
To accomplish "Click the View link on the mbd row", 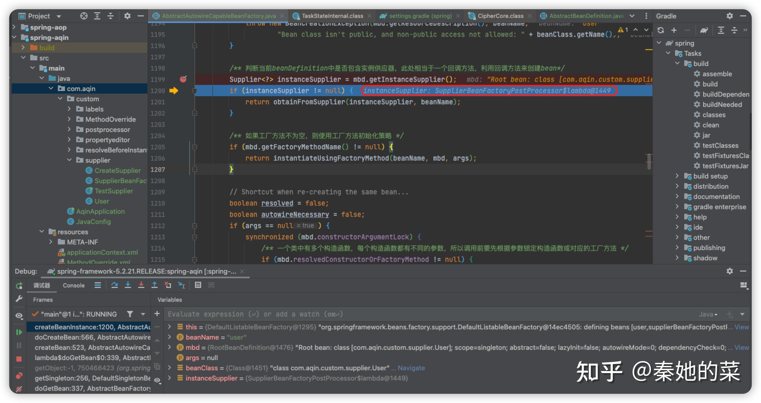I will point(742,348).
